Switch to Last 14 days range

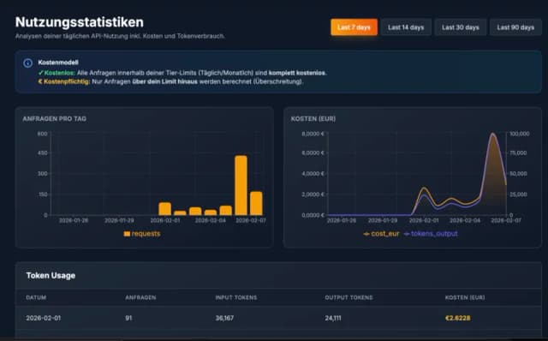406,27
